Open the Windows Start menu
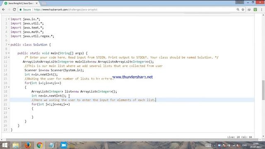265x149 pixels. pyautogui.click(x=5, y=145)
